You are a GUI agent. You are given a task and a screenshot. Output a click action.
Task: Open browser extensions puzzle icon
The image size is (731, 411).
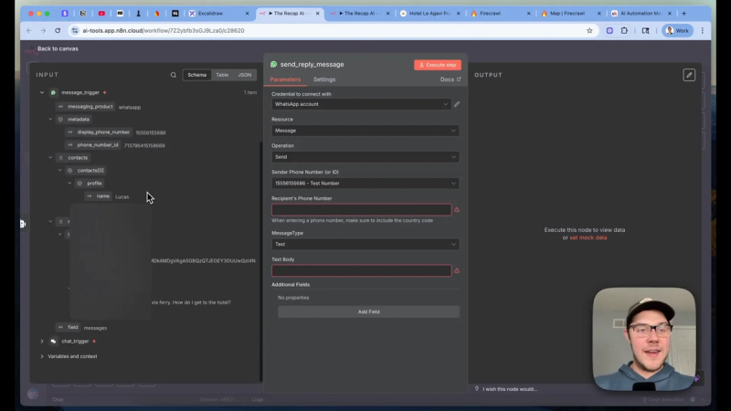click(624, 31)
